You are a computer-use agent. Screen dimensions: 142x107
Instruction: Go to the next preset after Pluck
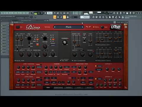coord(83,27)
